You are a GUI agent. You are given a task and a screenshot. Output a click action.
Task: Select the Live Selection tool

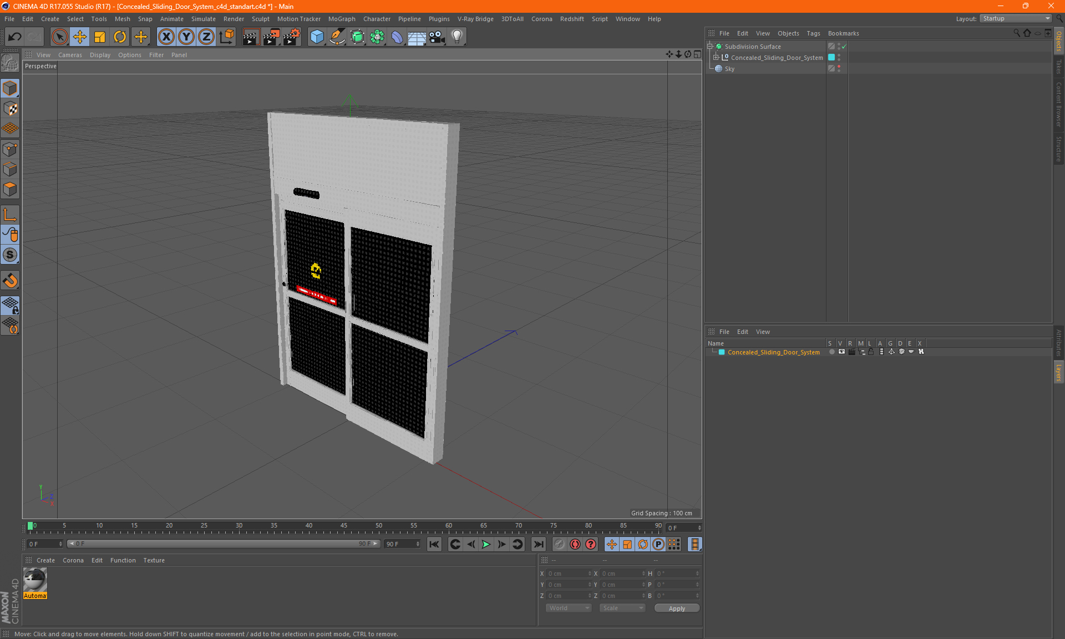tap(59, 37)
